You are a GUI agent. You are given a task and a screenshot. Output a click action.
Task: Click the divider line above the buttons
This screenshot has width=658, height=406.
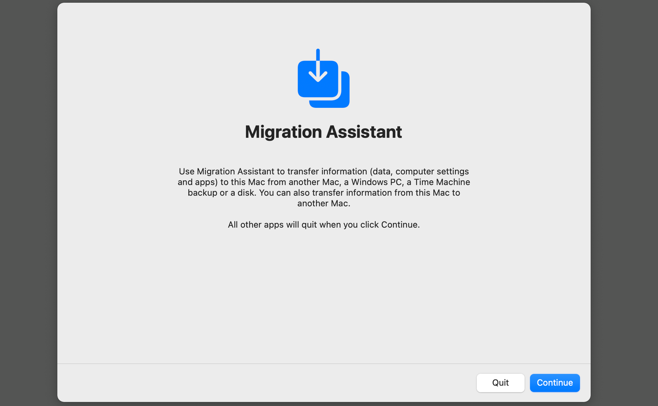point(279,363)
